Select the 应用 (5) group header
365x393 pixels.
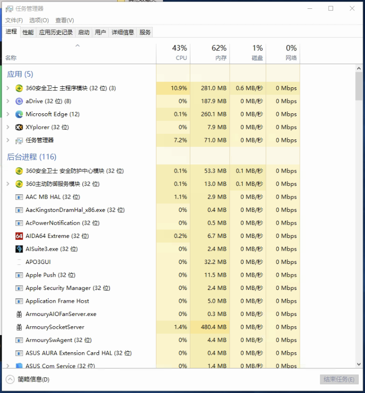pyautogui.click(x=20, y=74)
